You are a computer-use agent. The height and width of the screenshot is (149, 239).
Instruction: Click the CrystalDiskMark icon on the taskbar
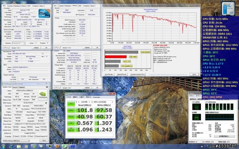pos(65,146)
